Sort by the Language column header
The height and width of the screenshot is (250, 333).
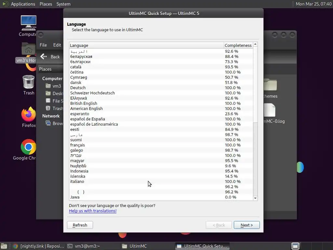(x=146, y=45)
